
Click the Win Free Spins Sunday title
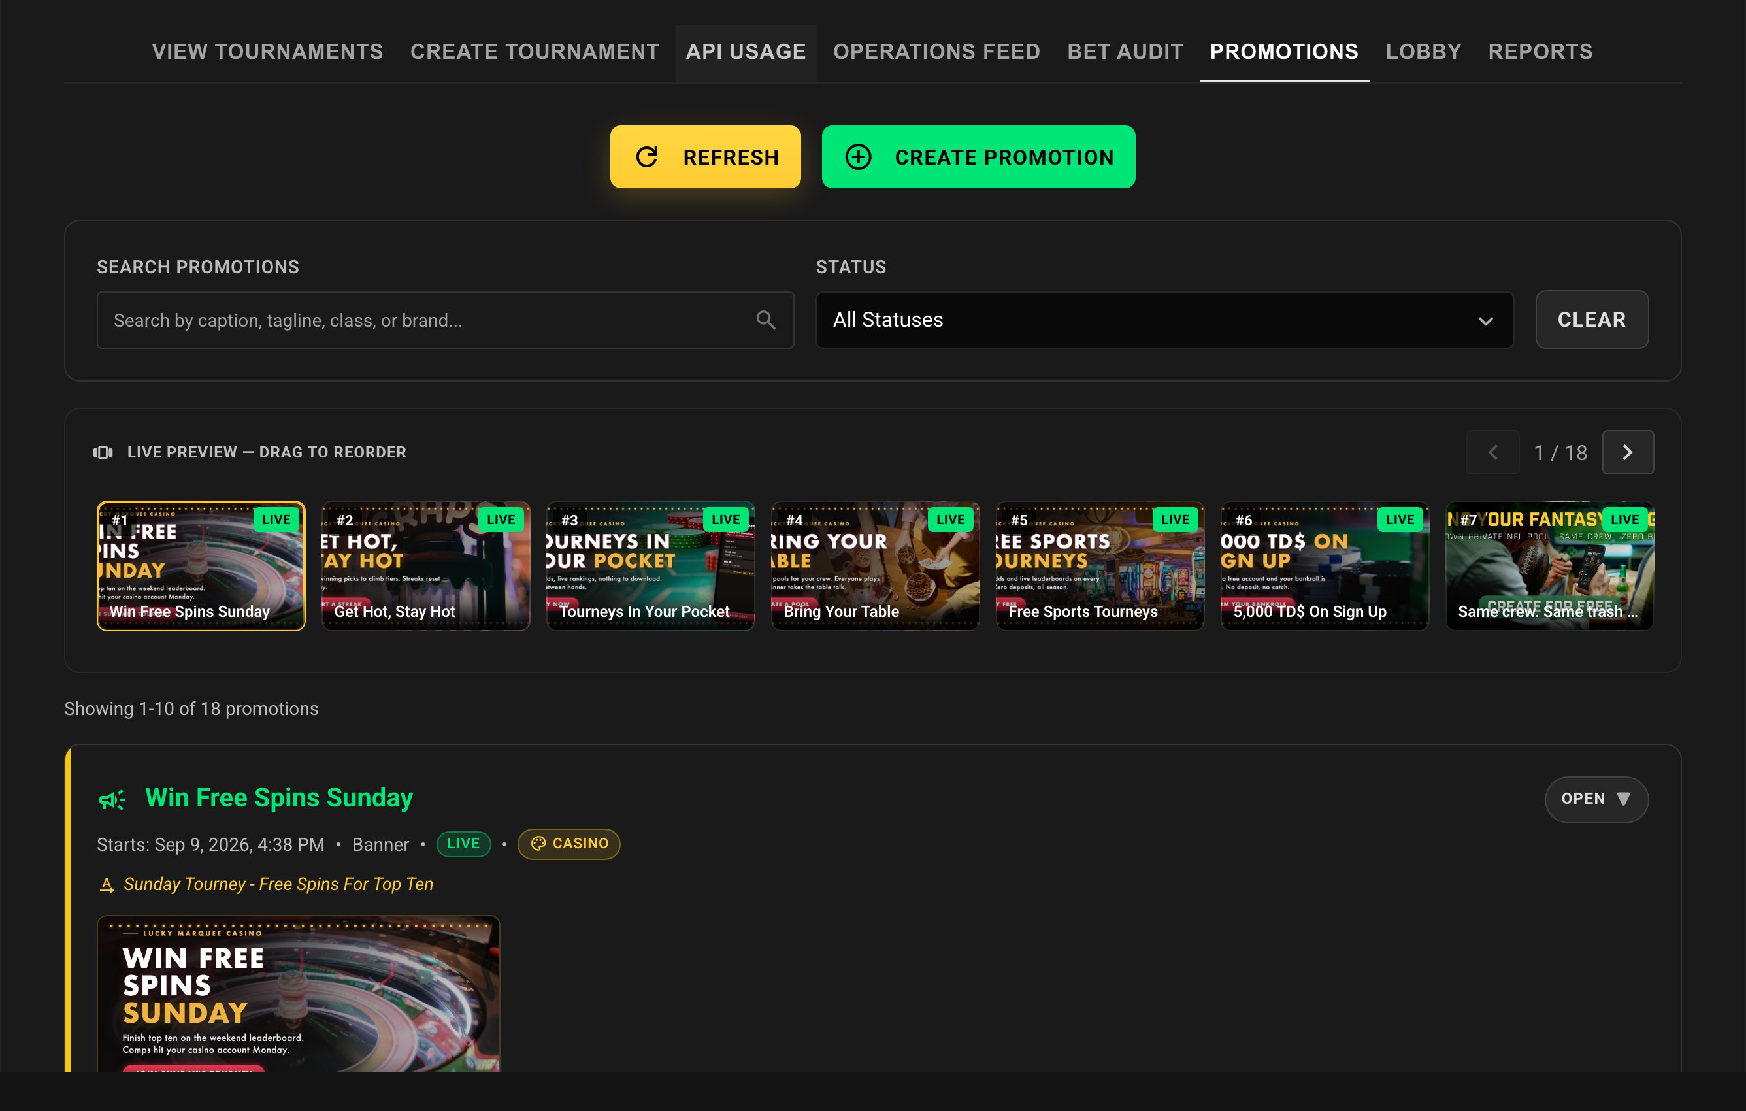pyautogui.click(x=279, y=798)
